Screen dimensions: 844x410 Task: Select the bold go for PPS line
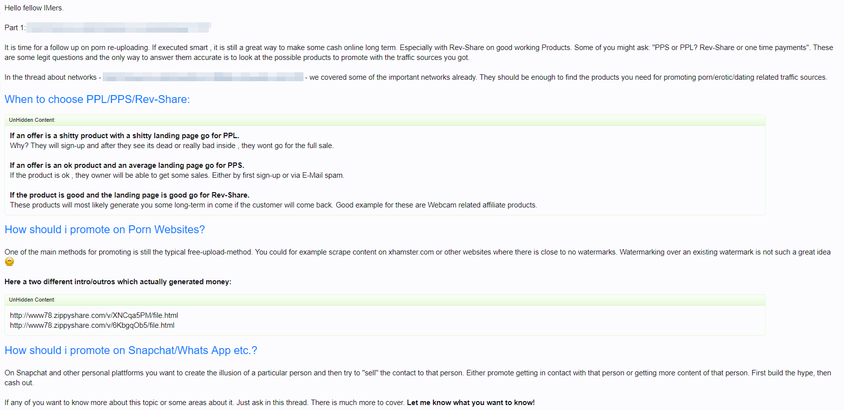click(127, 165)
